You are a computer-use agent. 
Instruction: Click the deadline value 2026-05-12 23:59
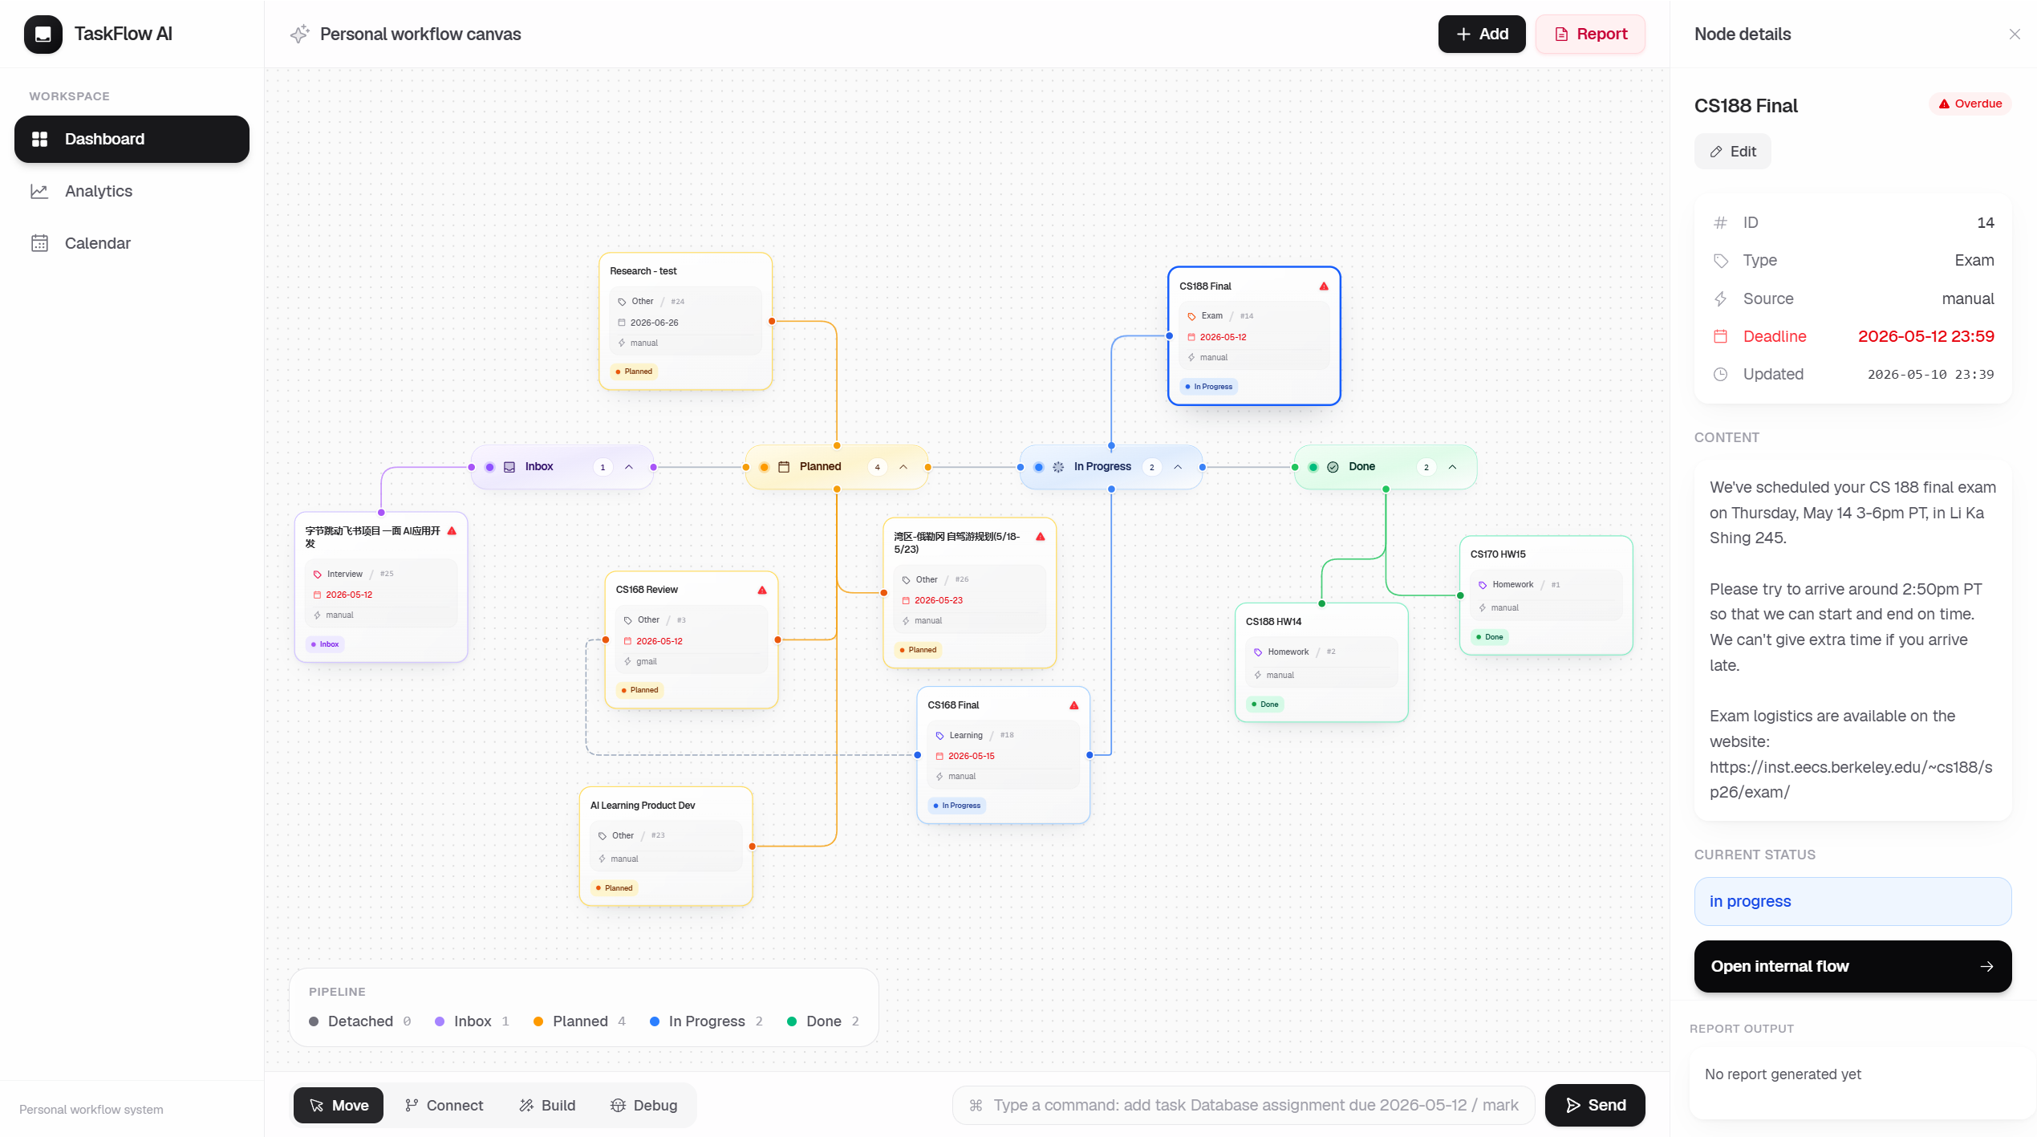[x=1925, y=337]
